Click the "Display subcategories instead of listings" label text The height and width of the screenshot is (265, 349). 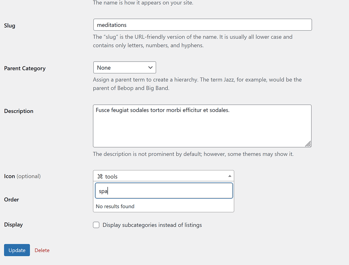pyautogui.click(x=152, y=225)
